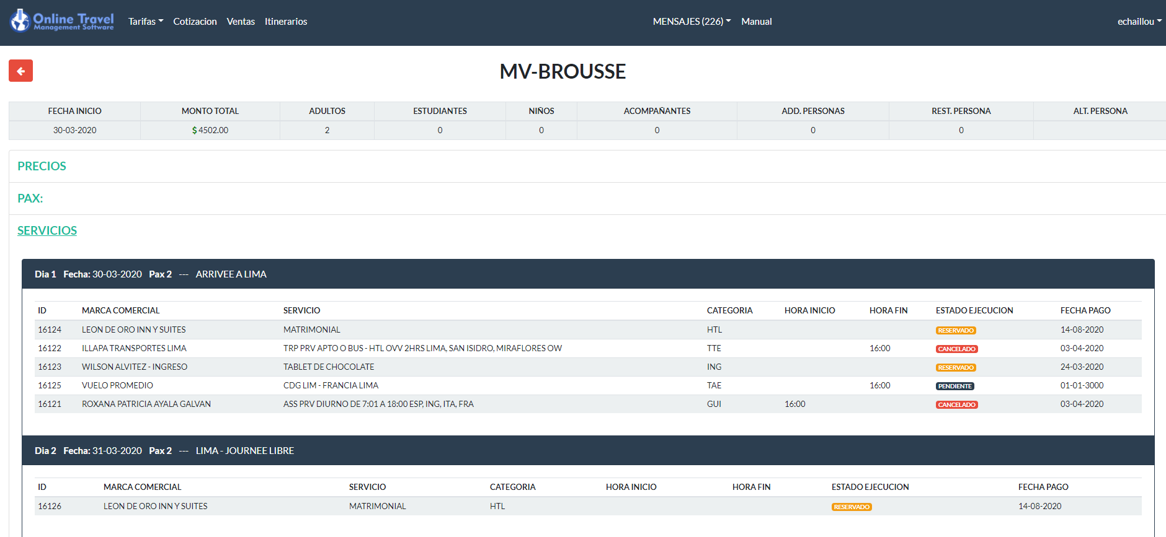Expand the echaillou user menu

coord(1139,22)
